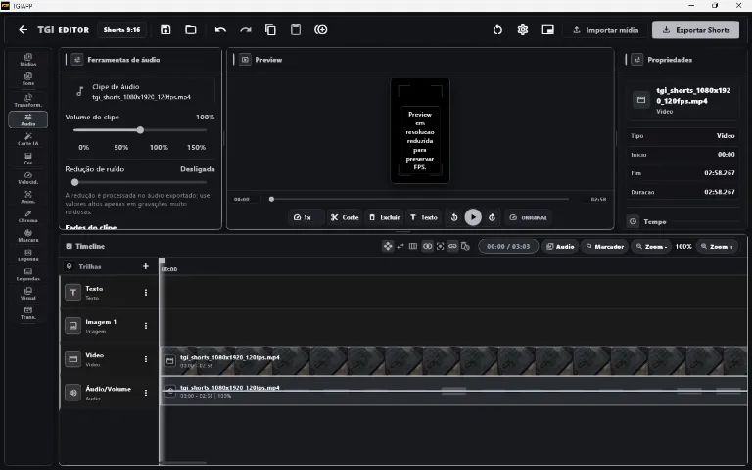Go back with the arrow beside TGI Editor
The image size is (752, 470).
tap(23, 29)
